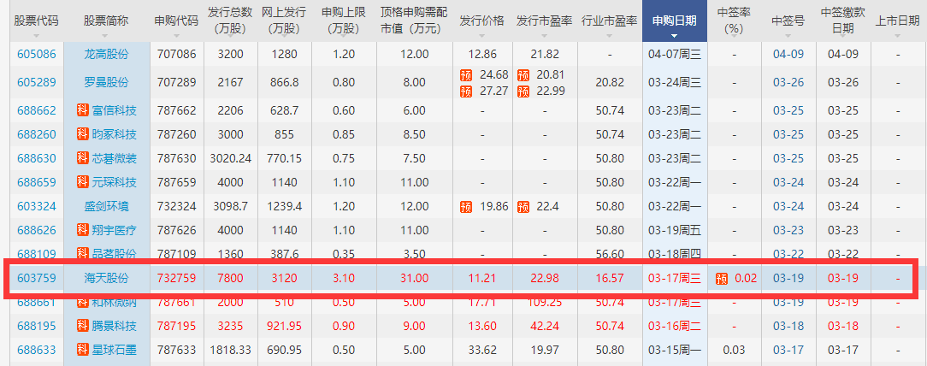Click the 科 badge beside 腾景科技
The image size is (927, 366).
coord(82,326)
